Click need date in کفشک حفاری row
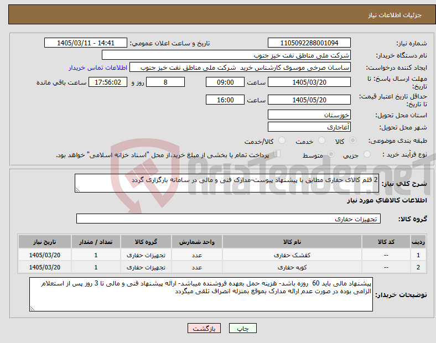This screenshot has width=436, height=343. (45, 255)
